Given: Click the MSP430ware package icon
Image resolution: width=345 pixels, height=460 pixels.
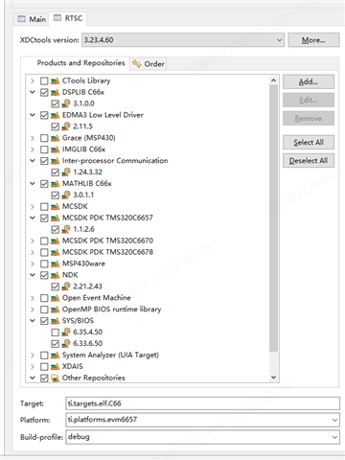Looking at the screenshot, I should tap(55, 264).
